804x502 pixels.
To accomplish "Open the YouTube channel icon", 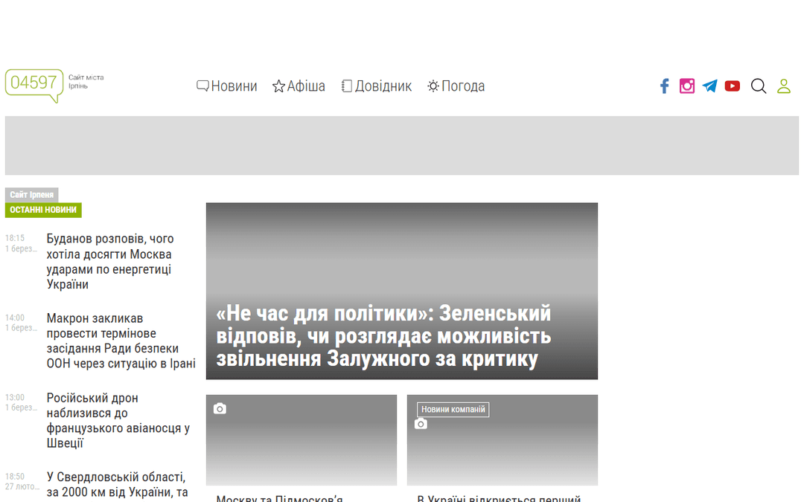I will point(733,86).
